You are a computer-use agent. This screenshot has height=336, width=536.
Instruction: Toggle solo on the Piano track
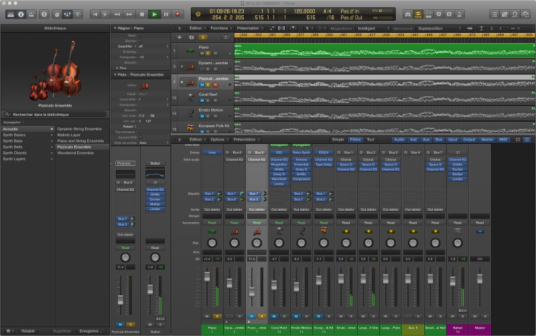pyautogui.click(x=208, y=53)
